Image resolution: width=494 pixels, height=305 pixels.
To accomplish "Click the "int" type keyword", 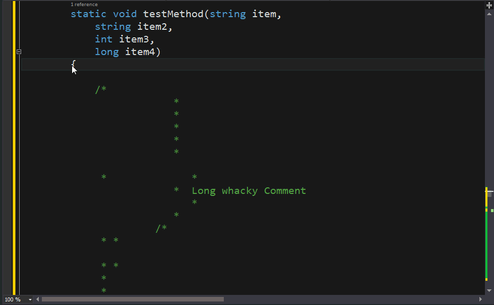I will 104,39.
